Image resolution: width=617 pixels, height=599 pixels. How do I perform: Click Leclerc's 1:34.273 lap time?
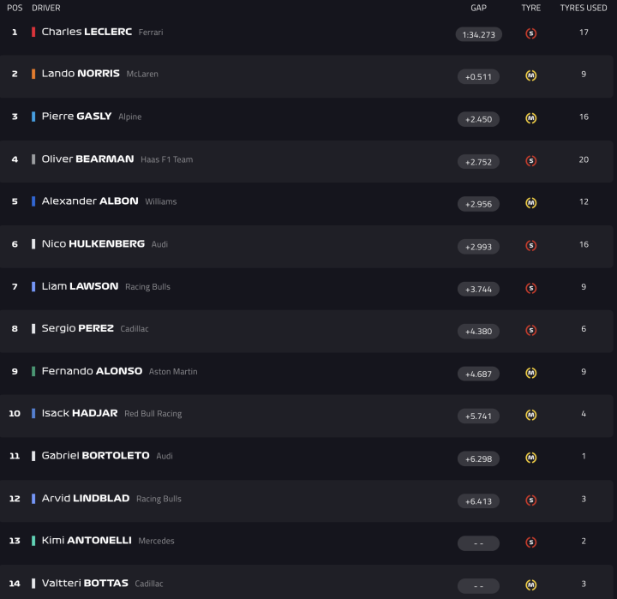[478, 34]
